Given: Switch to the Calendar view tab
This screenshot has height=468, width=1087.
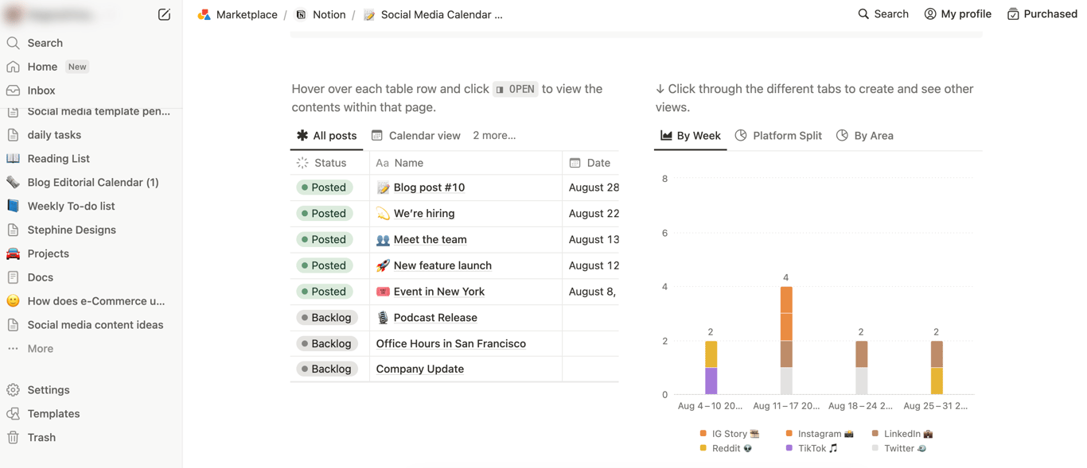Looking at the screenshot, I should (415, 135).
